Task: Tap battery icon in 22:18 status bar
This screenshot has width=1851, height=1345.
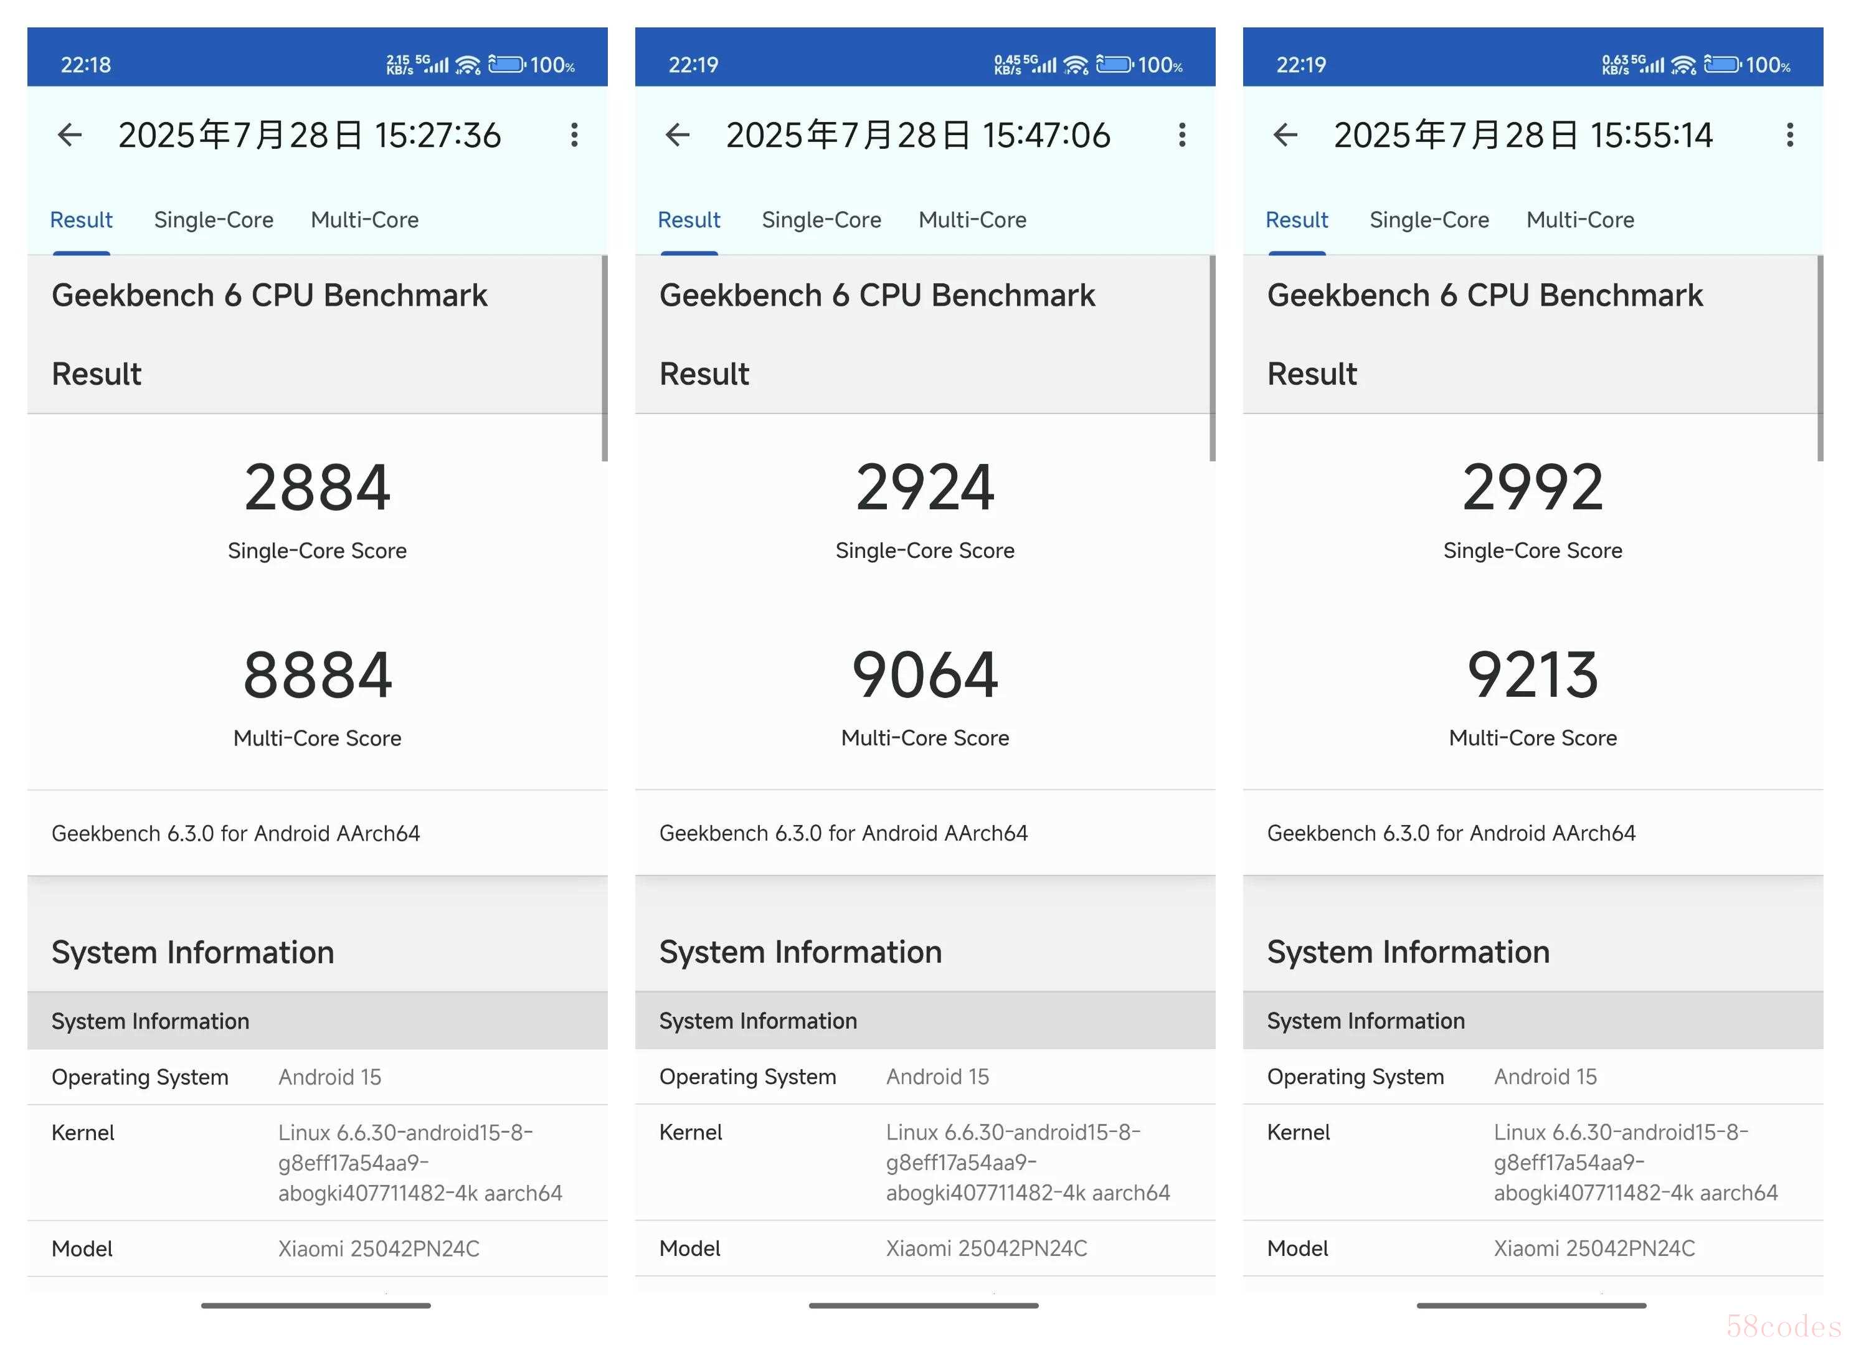Action: [x=507, y=64]
